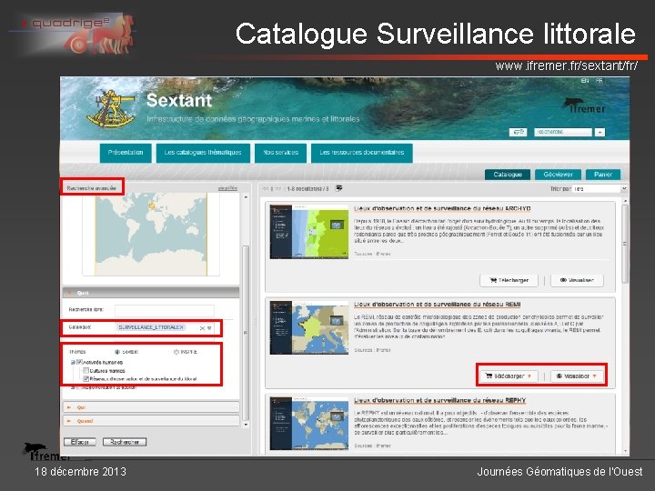The width and height of the screenshot is (655, 491).
Task: Select the Sextant themes radio button
Action: click(x=117, y=352)
